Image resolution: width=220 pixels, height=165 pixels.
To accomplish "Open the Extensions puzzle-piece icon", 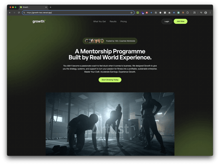I will coord(188,12).
